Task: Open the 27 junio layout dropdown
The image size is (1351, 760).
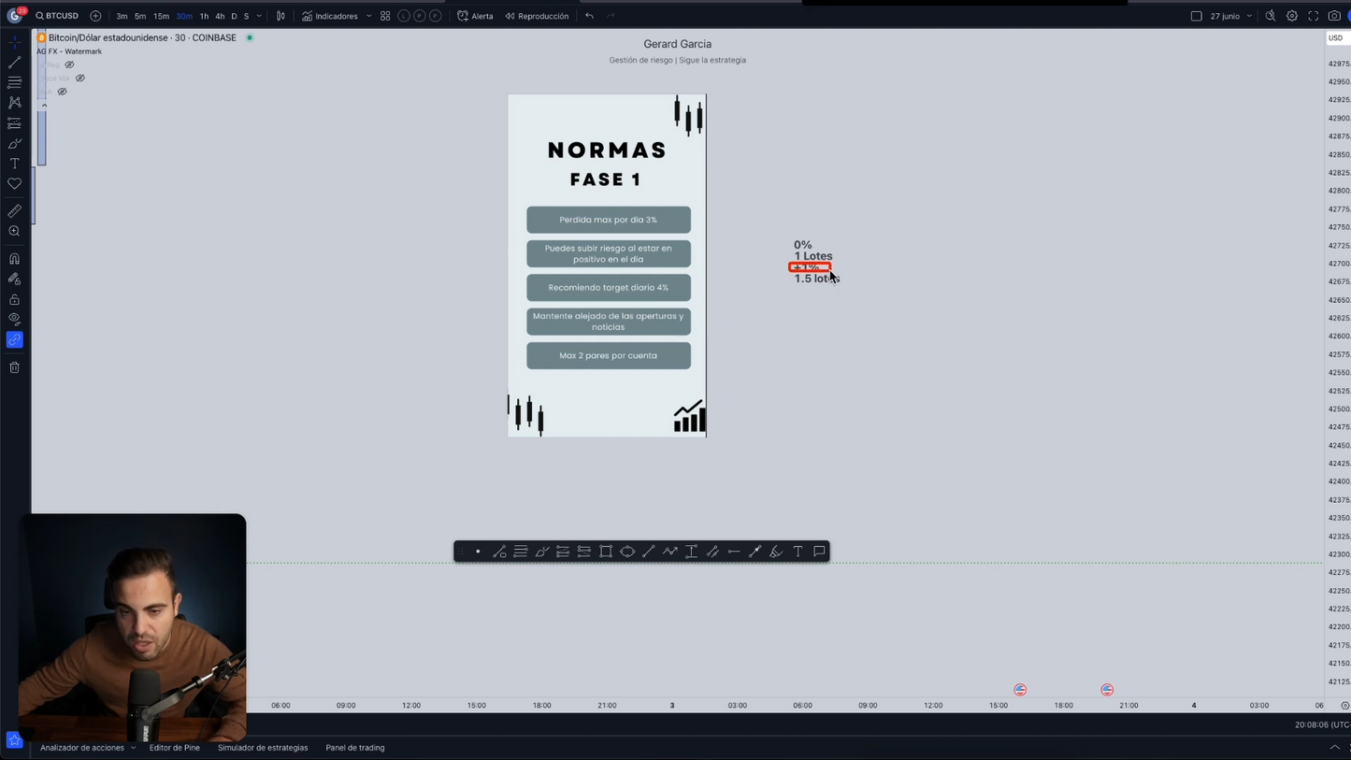Action: tap(1249, 16)
